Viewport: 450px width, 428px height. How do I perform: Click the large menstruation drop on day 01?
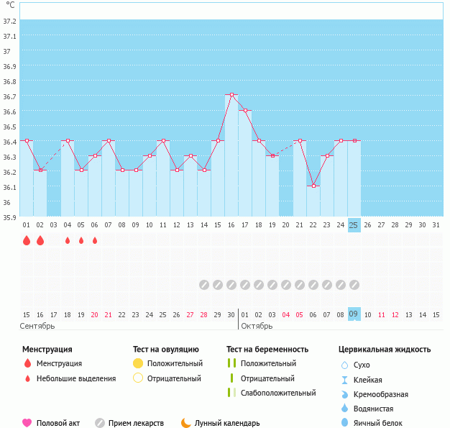click(x=27, y=240)
